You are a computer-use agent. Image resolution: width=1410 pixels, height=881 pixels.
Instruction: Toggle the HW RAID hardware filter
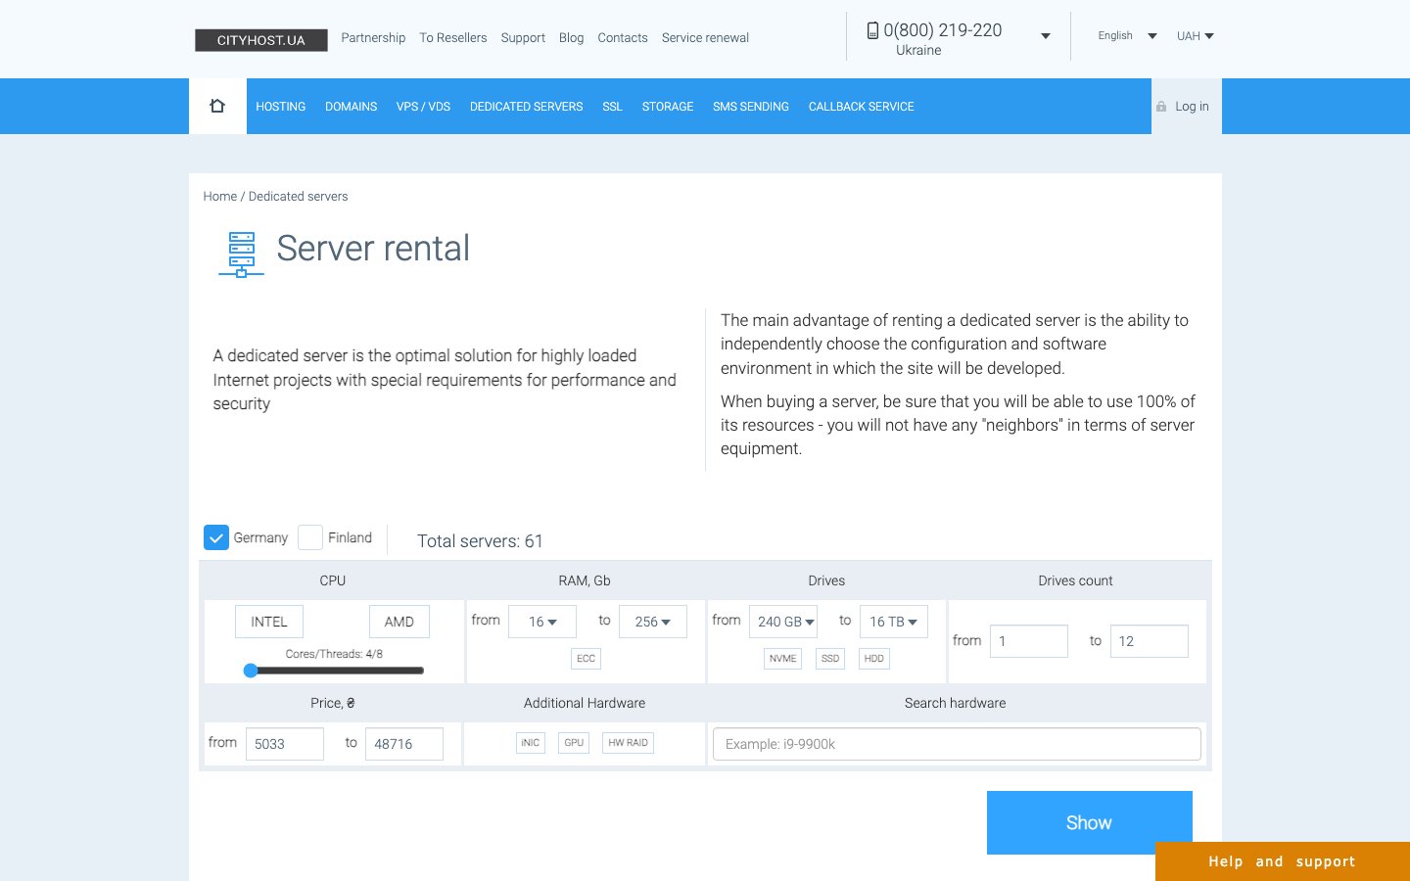(628, 743)
